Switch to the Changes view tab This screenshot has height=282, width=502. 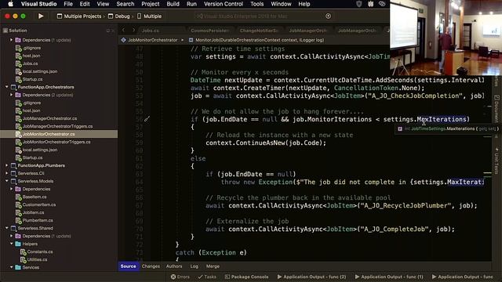(151, 266)
